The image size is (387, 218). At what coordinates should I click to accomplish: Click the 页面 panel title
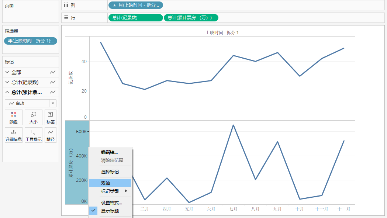(x=9, y=6)
